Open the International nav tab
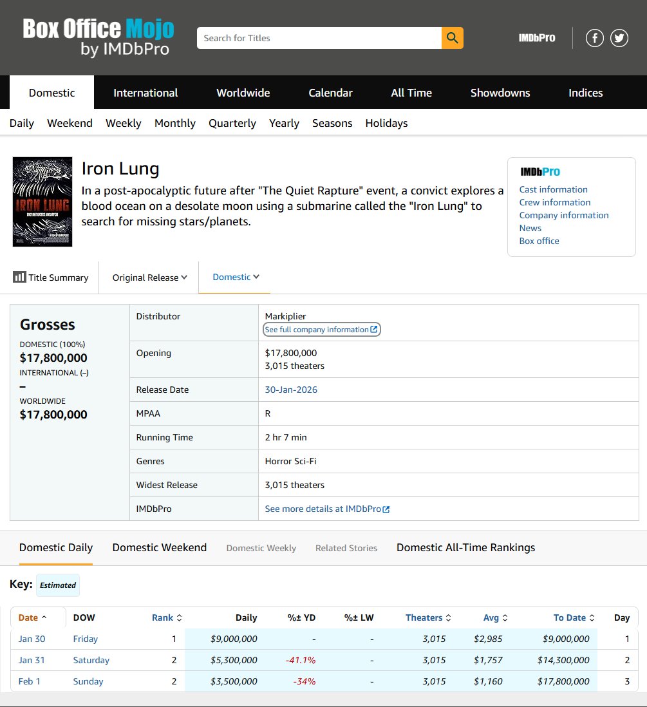Viewport: 647px width, 707px height. tap(145, 93)
